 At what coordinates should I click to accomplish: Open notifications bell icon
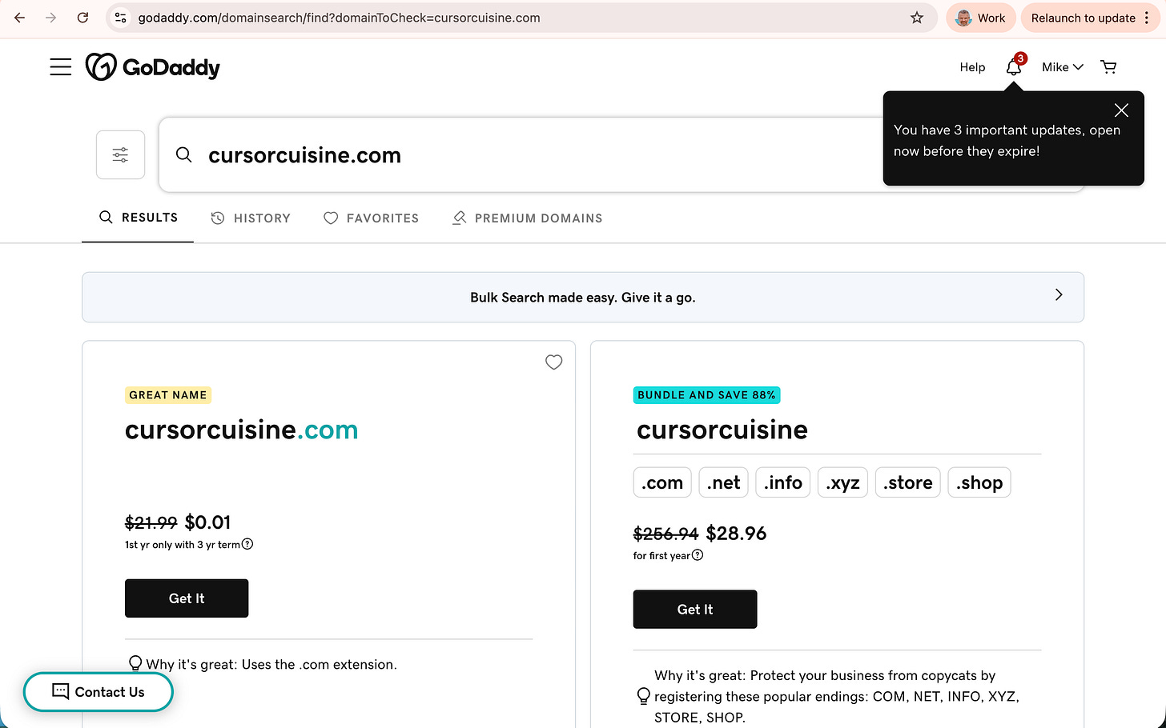tap(1014, 67)
